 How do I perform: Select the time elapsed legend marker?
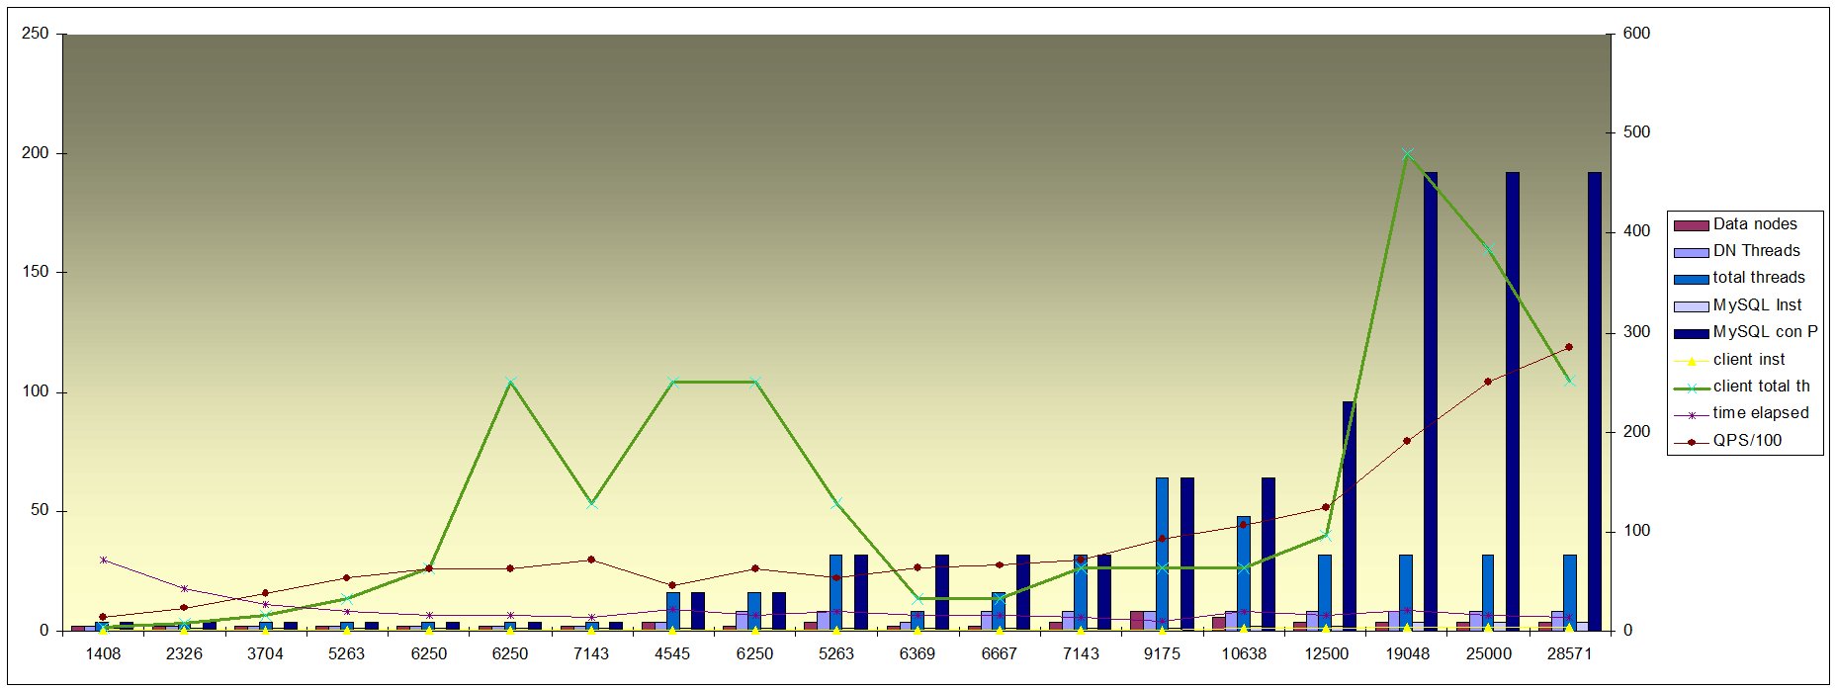tap(1691, 414)
